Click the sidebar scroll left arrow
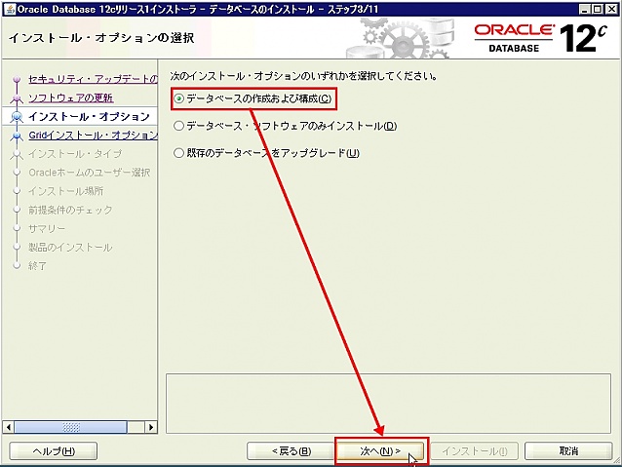This screenshot has height=467, width=622. point(8,427)
